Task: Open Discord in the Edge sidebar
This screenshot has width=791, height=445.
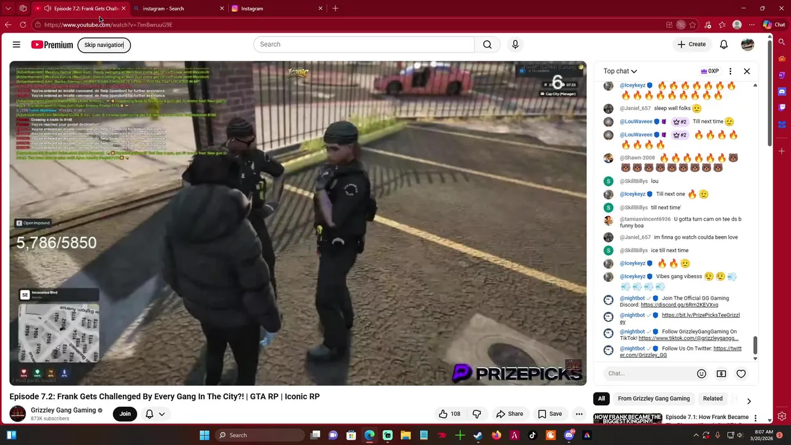Action: pyautogui.click(x=782, y=91)
